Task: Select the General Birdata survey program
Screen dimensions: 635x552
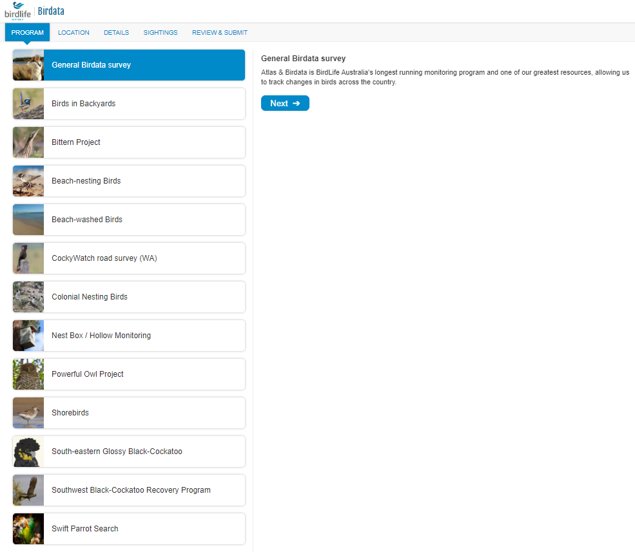Action: (129, 65)
